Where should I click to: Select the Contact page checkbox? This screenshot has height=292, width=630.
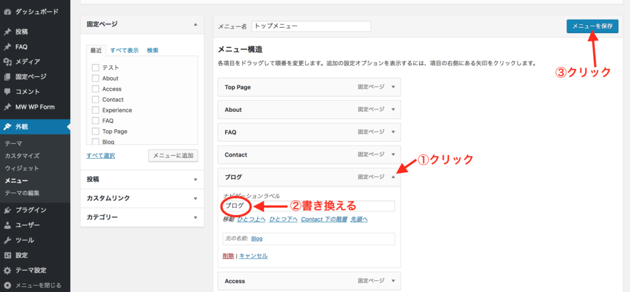click(95, 100)
